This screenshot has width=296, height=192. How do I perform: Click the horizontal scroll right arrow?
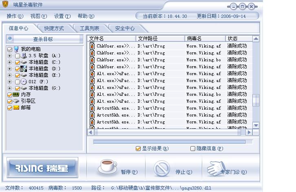click(x=249, y=132)
